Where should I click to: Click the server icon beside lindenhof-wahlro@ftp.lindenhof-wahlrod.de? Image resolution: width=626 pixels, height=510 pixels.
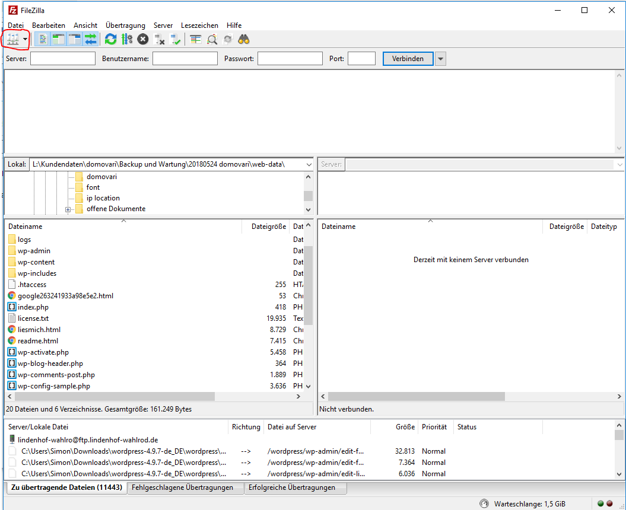click(x=12, y=439)
